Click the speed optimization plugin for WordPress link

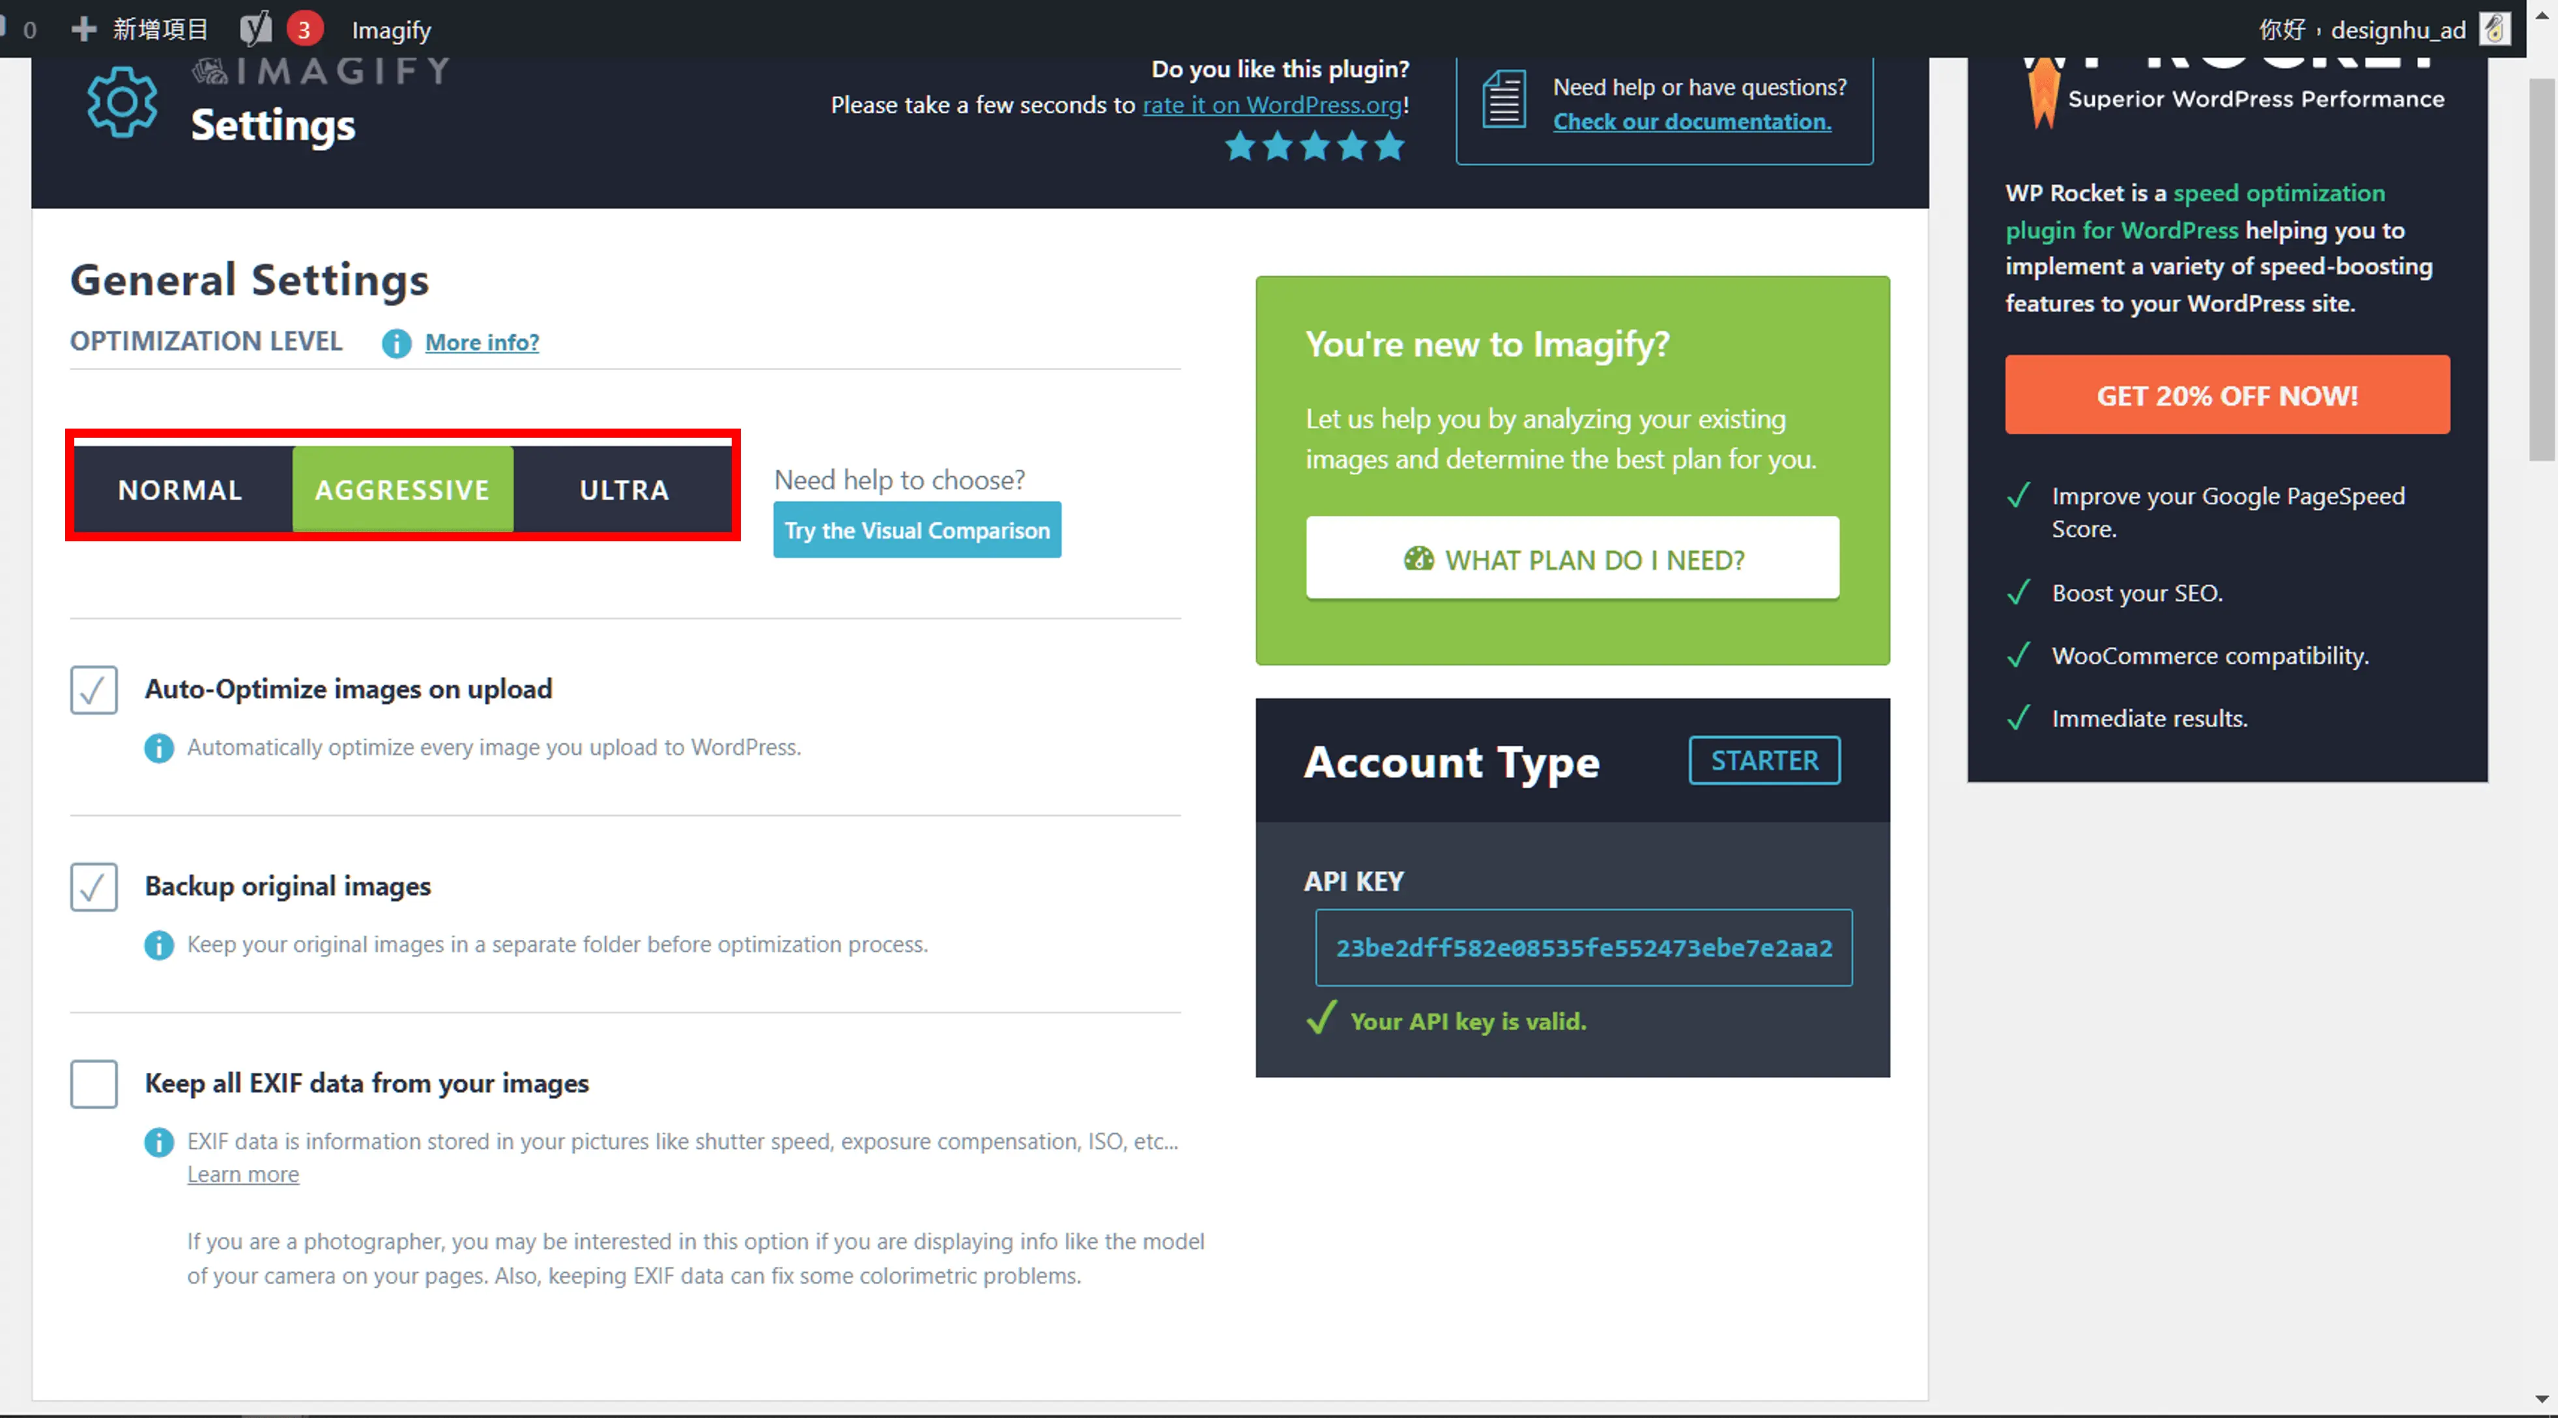point(2194,212)
